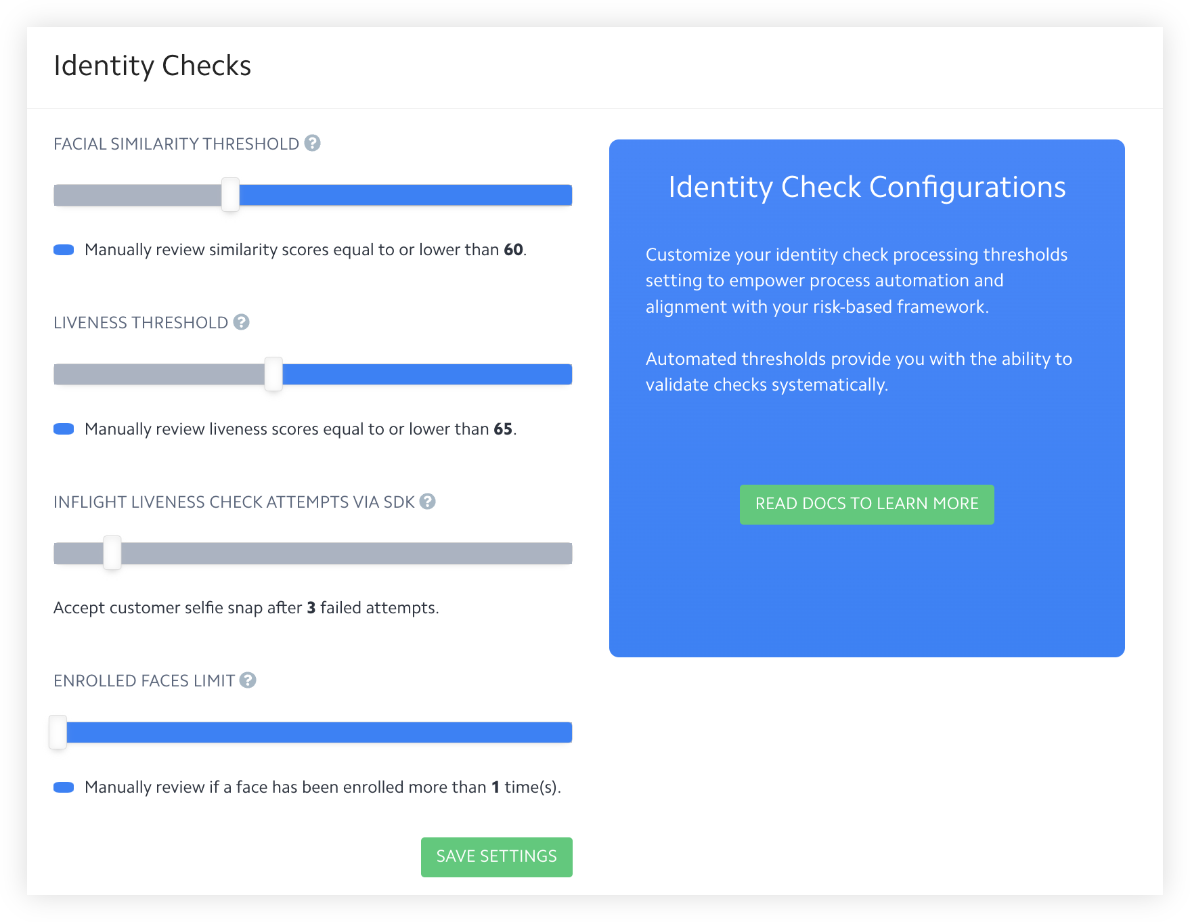Show help for Enrolled Faces Limit
Image resolution: width=1190 pixels, height=922 pixels.
[248, 680]
